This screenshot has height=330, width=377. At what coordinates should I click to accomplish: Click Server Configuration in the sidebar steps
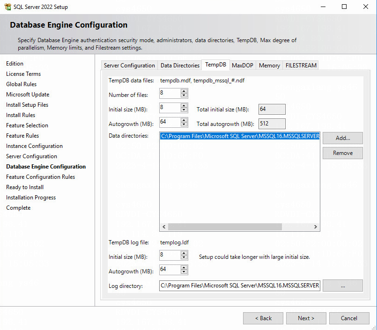click(31, 156)
